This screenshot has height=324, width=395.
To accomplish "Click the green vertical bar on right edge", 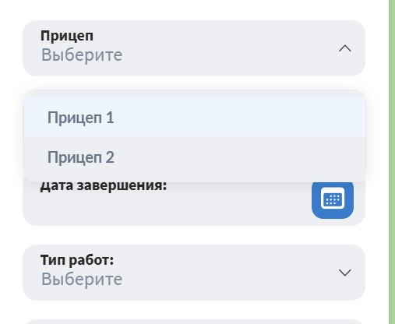I will tap(392, 162).
